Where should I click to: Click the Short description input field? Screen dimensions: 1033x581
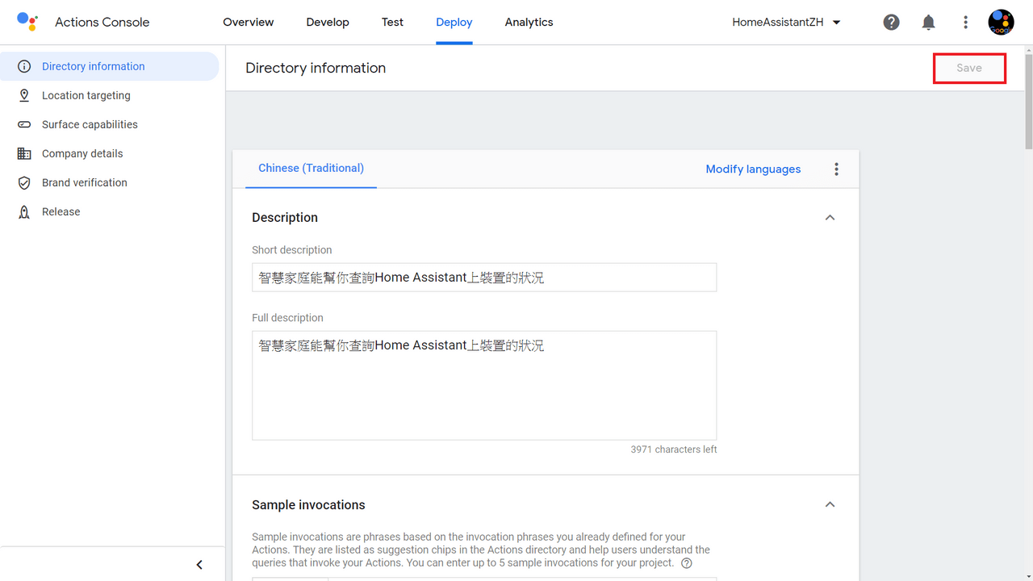coord(484,278)
